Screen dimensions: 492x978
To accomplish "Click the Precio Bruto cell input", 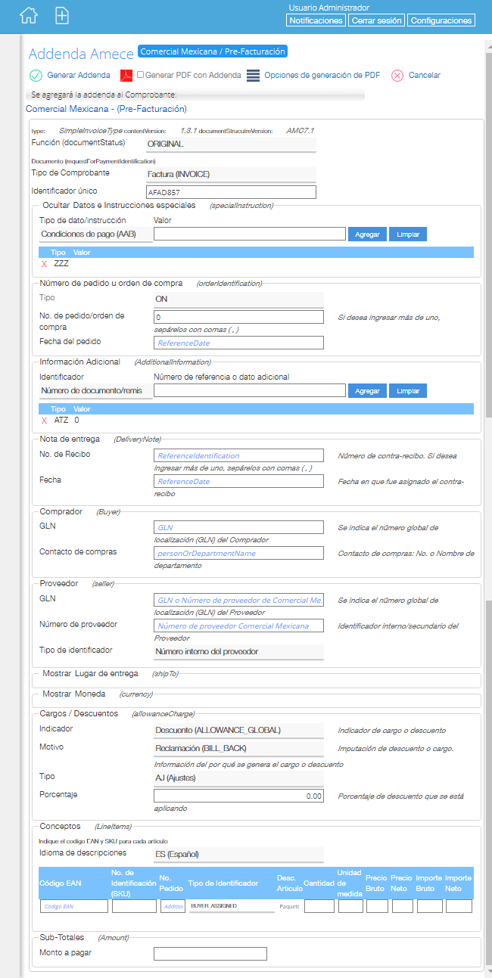I will point(377,906).
